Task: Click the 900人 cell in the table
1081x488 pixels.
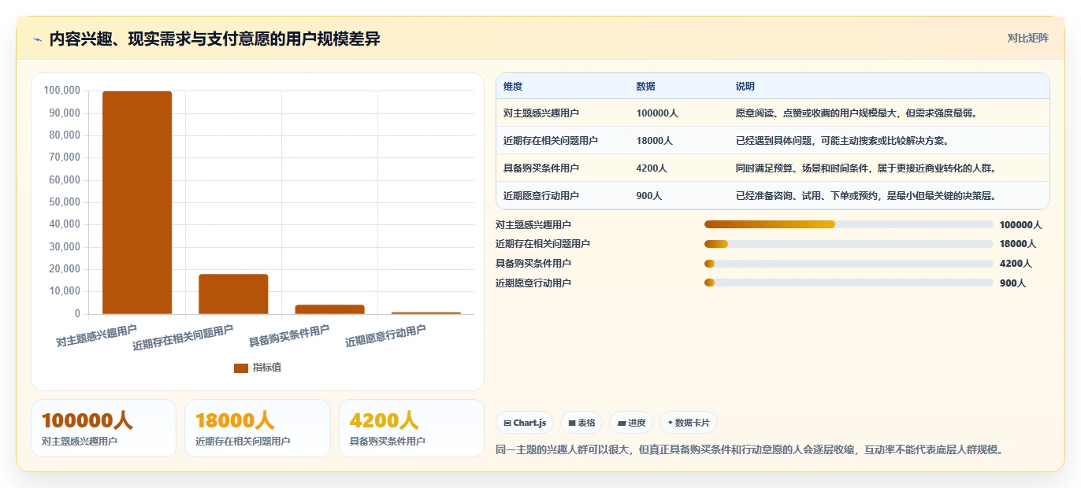Action: (x=648, y=196)
